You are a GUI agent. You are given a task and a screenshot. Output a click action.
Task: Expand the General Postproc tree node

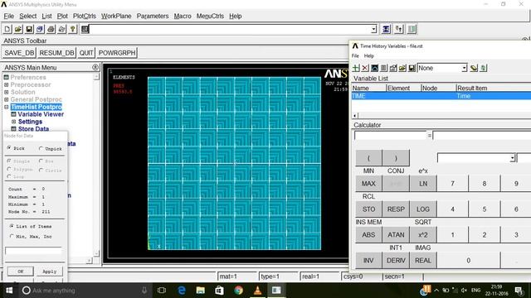coord(6,99)
